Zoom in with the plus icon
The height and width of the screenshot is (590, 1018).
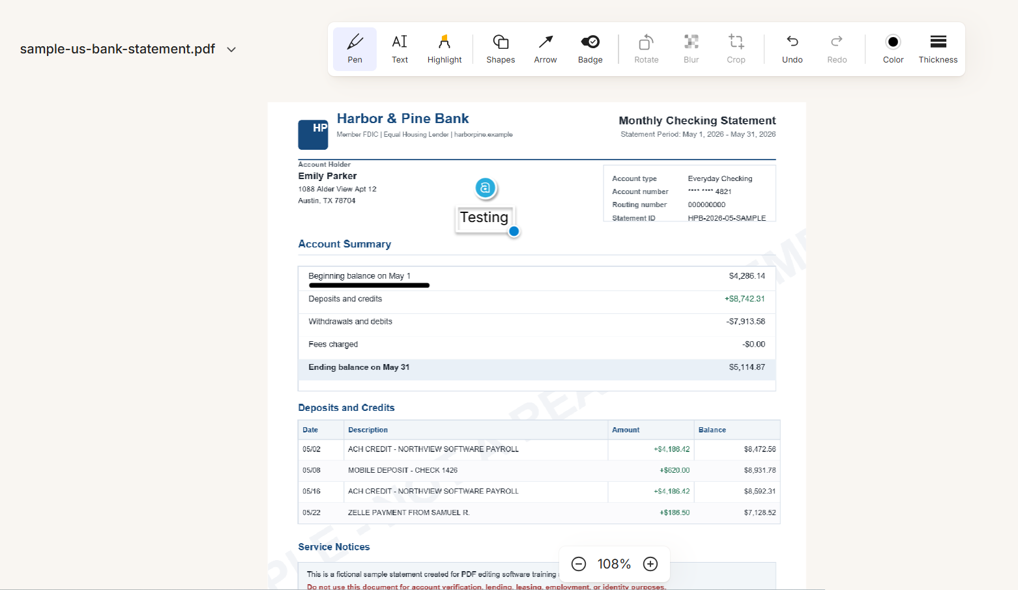point(650,564)
